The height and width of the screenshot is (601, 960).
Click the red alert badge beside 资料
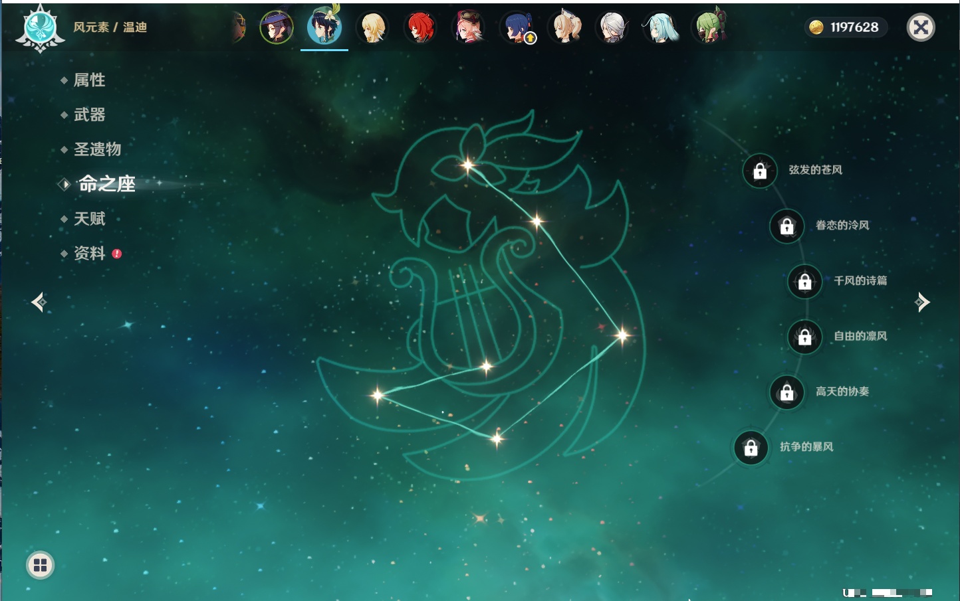(117, 254)
